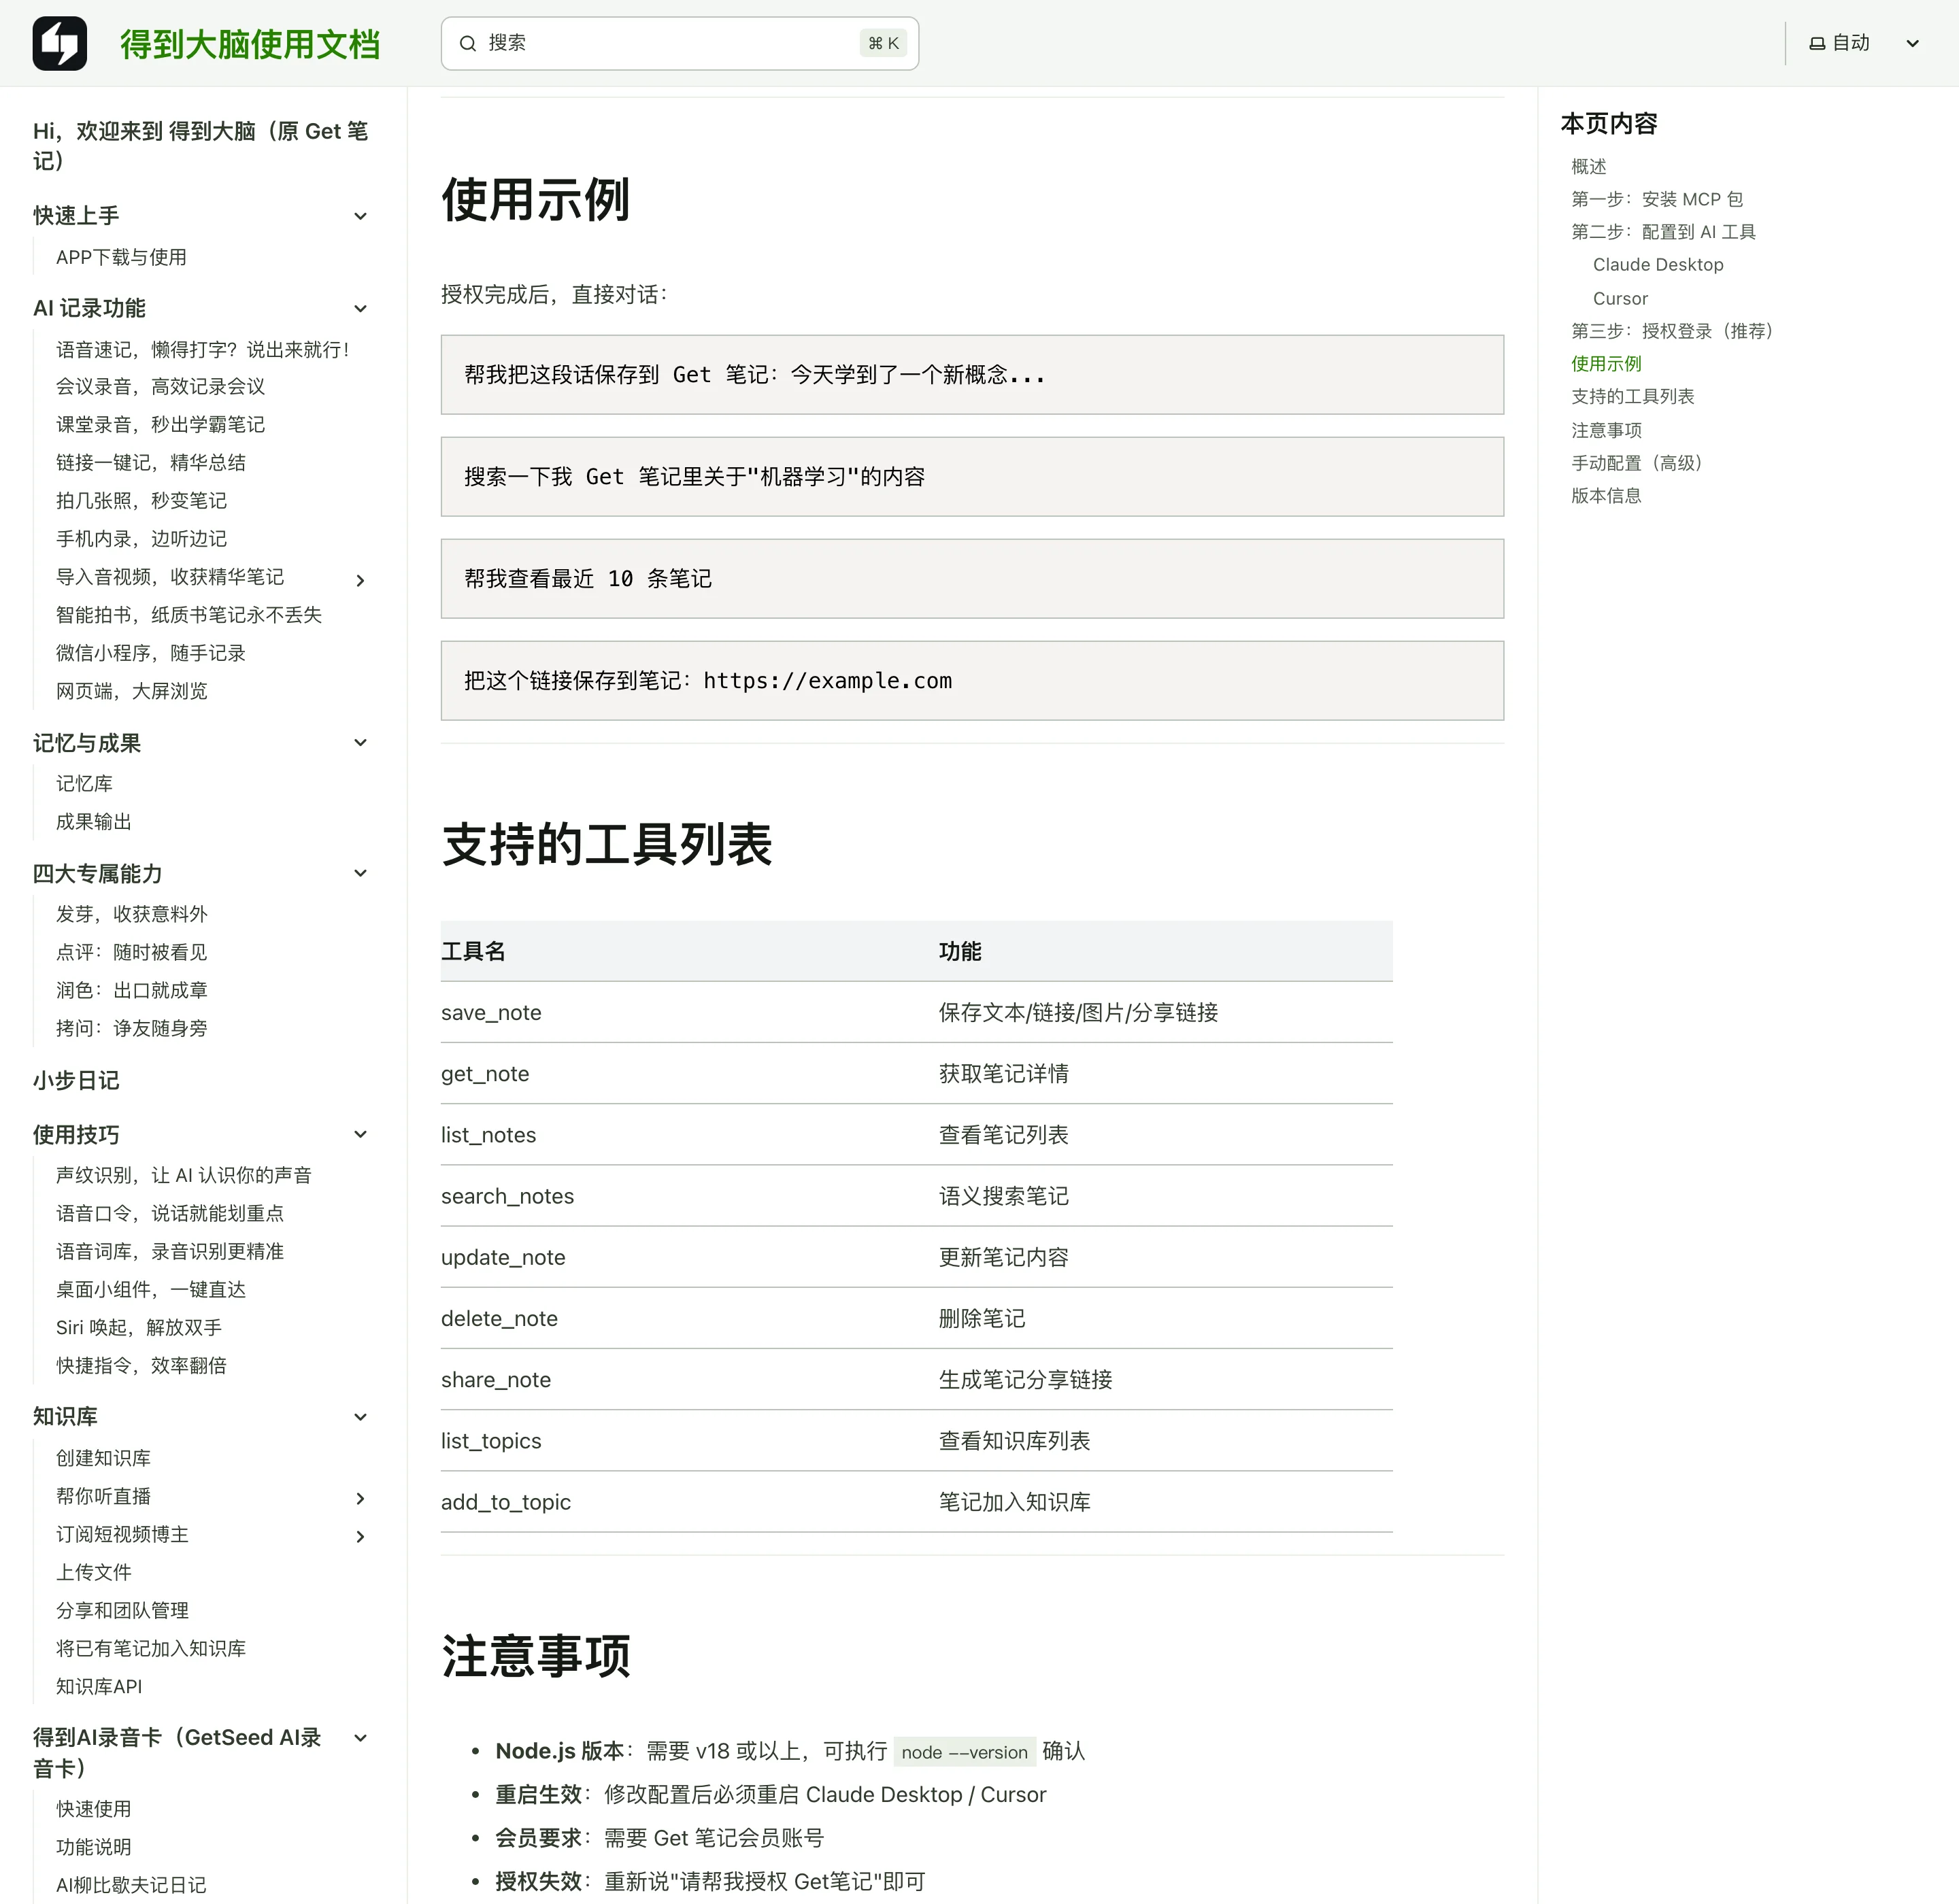This screenshot has height=1904, width=1959.
Task: Collapse the 得到AI录音卡 section
Action: [x=361, y=1738]
